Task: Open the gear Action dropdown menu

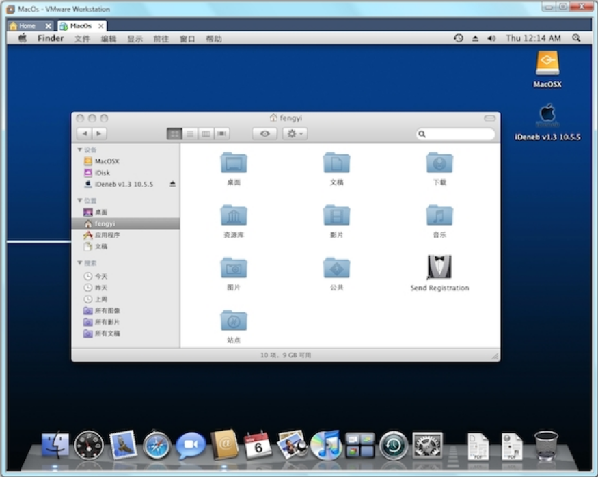Action: pyautogui.click(x=295, y=134)
